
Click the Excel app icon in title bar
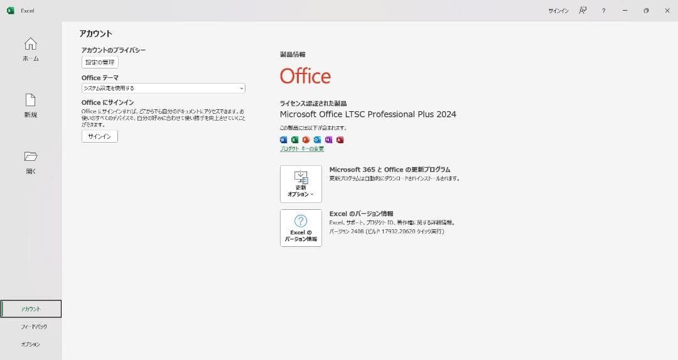point(11,11)
